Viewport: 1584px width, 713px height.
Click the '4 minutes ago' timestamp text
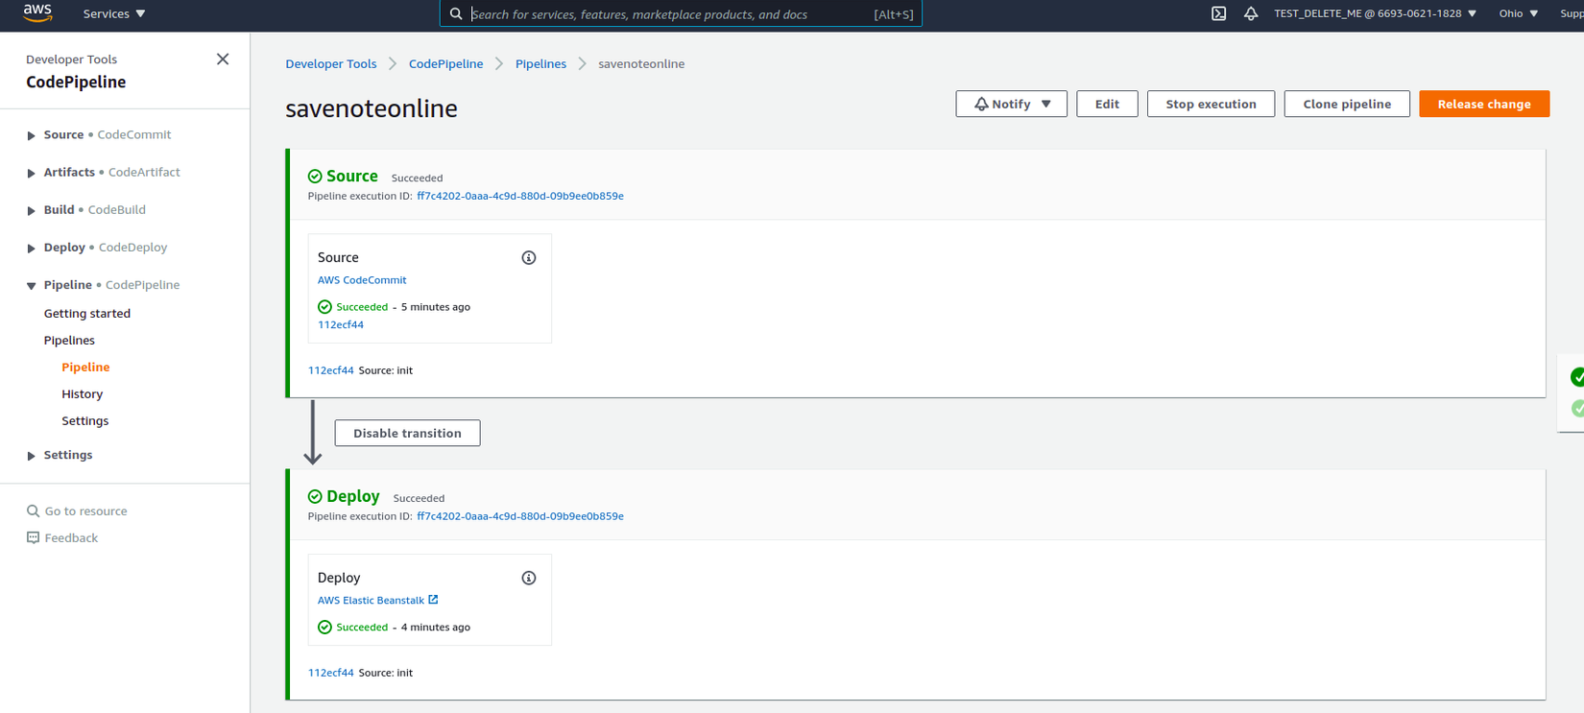436,628
